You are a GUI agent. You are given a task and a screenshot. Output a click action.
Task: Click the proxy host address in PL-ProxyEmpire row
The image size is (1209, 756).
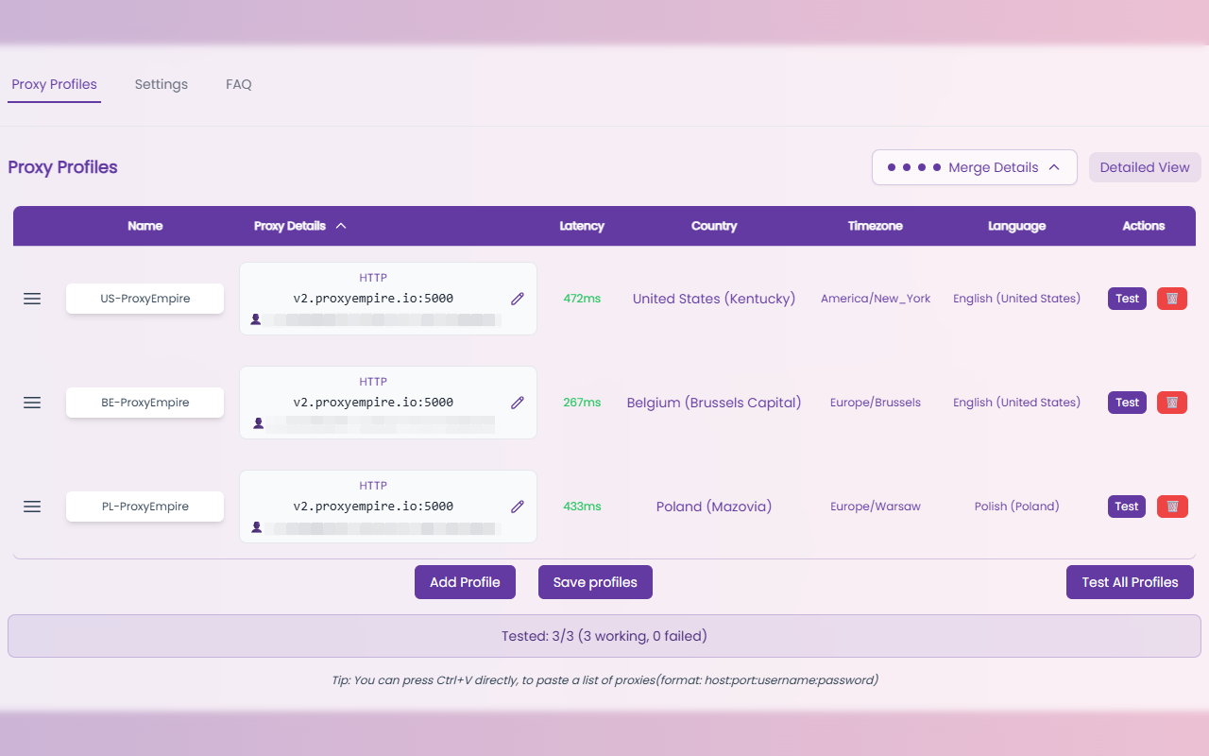[x=373, y=507]
